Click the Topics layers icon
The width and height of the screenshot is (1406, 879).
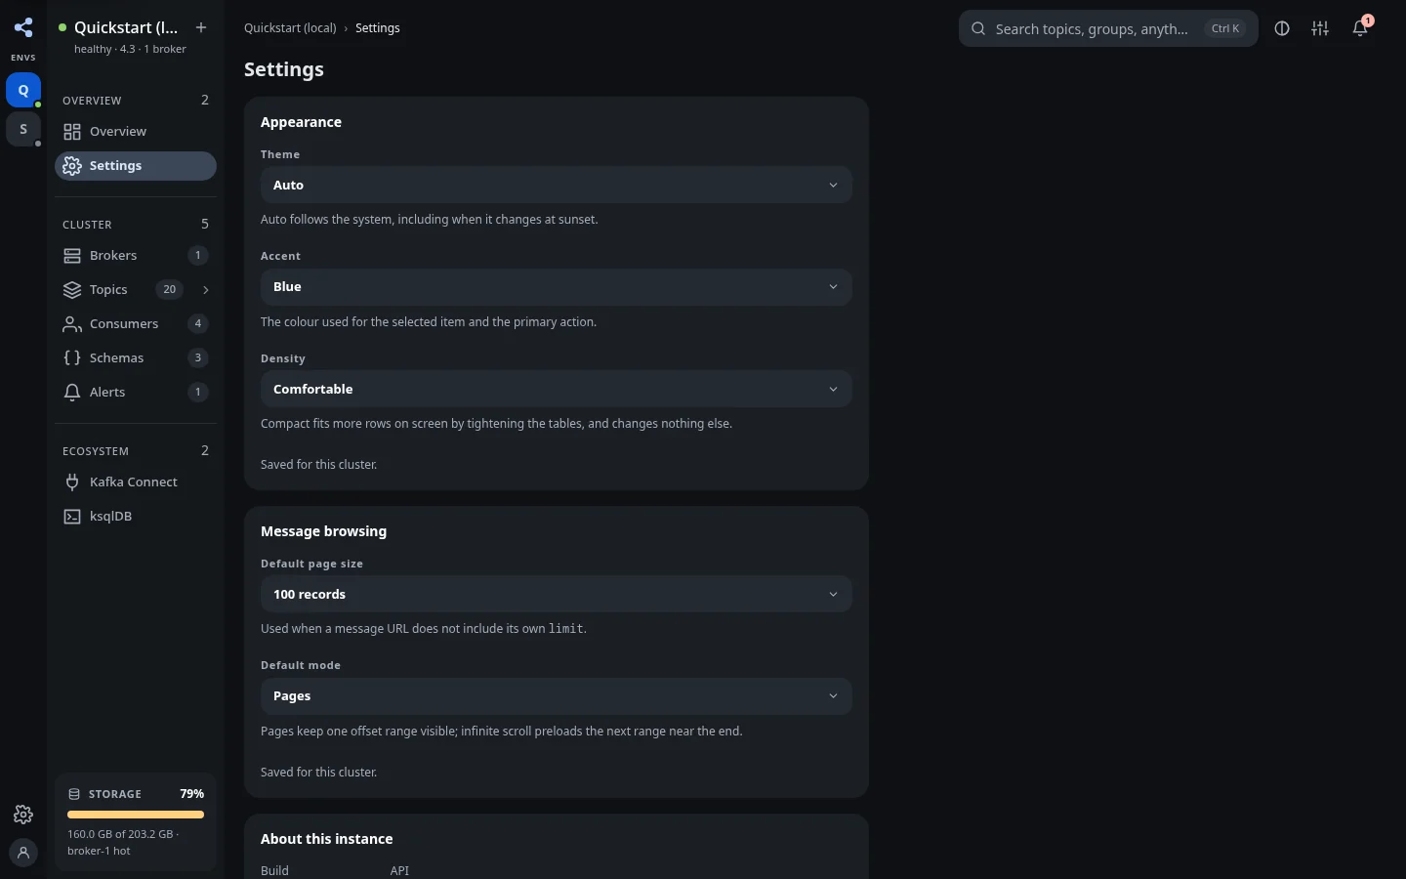pos(72,290)
